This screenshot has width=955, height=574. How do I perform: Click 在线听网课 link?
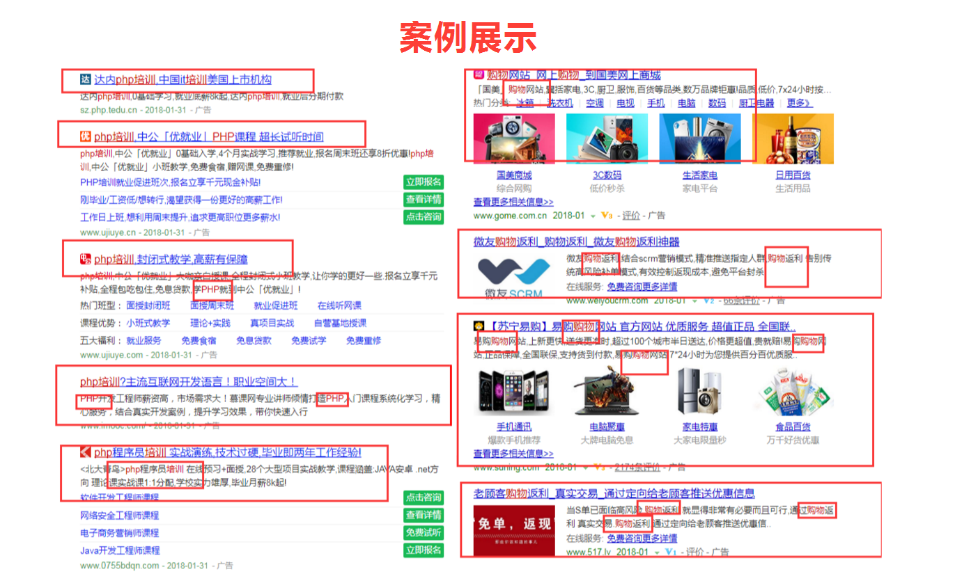point(339,305)
